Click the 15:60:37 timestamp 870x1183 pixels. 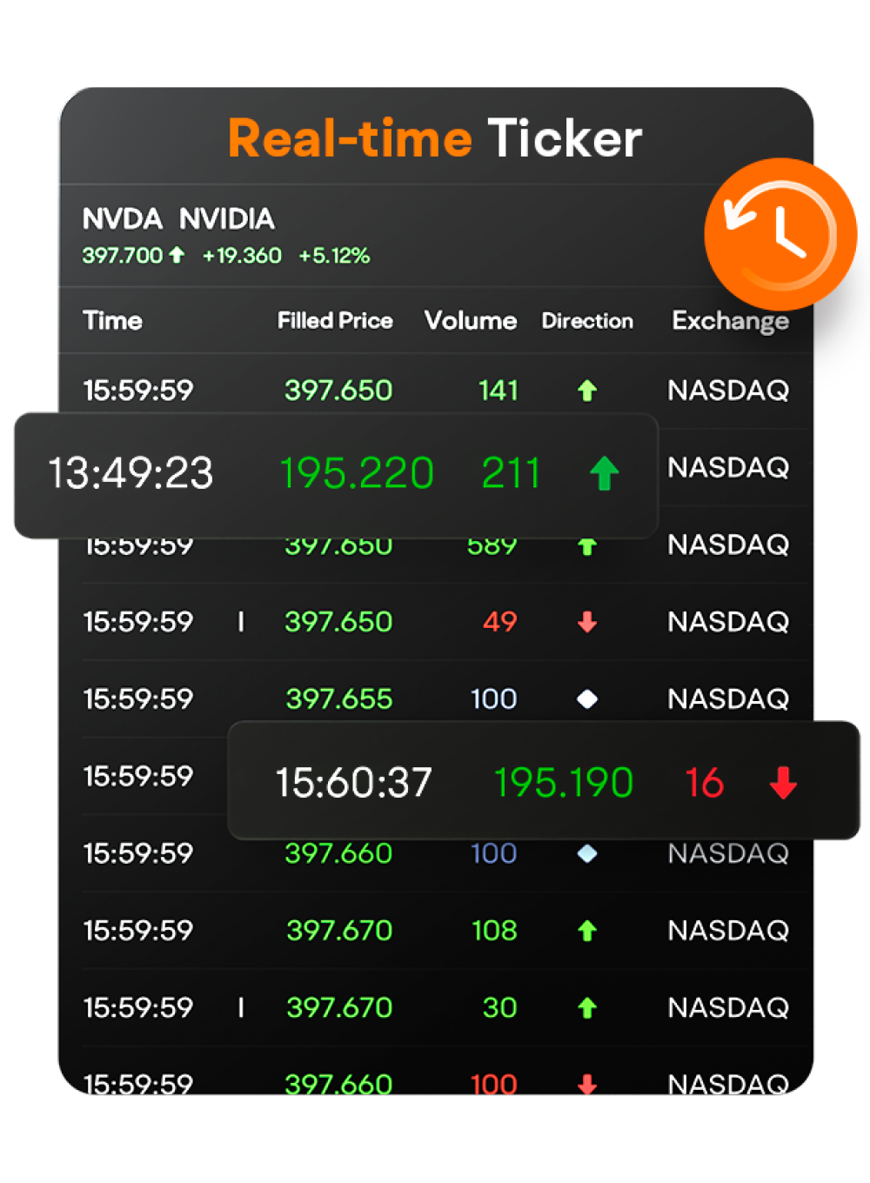(353, 783)
